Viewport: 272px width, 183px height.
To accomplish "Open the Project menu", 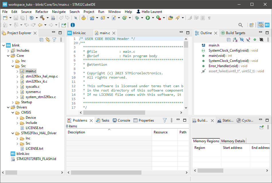I will pyautogui.click(x=89, y=12).
